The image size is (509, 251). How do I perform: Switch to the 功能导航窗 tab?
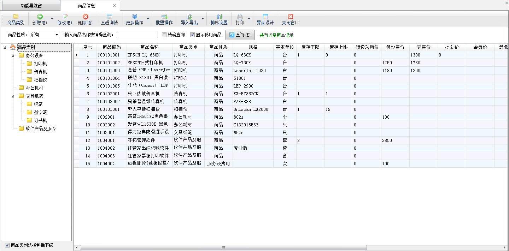tap(30, 6)
